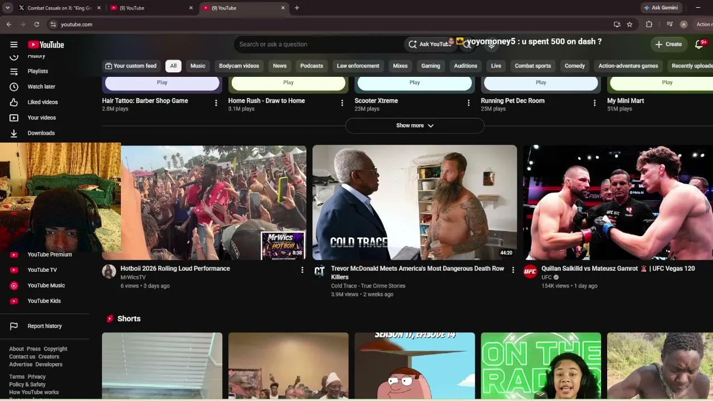
Task: Select the Music filter chip
Action: pyautogui.click(x=198, y=66)
